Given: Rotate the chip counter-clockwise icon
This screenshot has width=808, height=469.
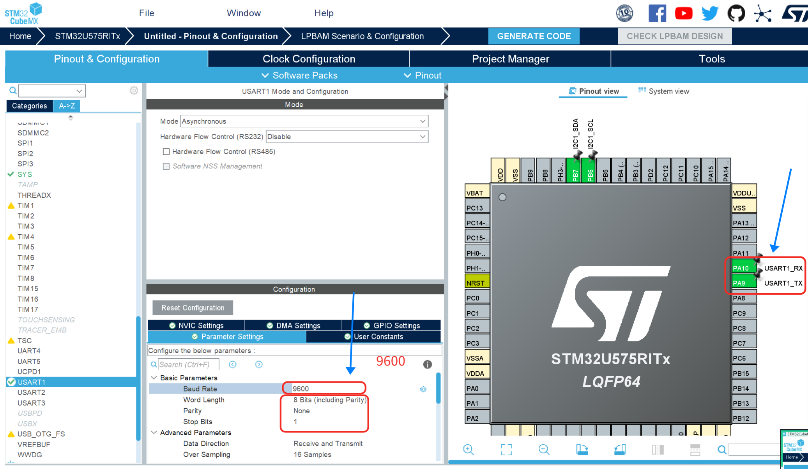Looking at the screenshot, I should (x=620, y=450).
